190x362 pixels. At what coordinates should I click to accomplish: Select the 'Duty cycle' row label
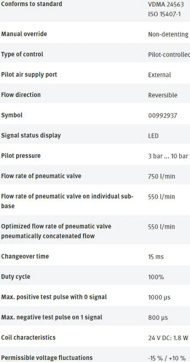coord(16,277)
